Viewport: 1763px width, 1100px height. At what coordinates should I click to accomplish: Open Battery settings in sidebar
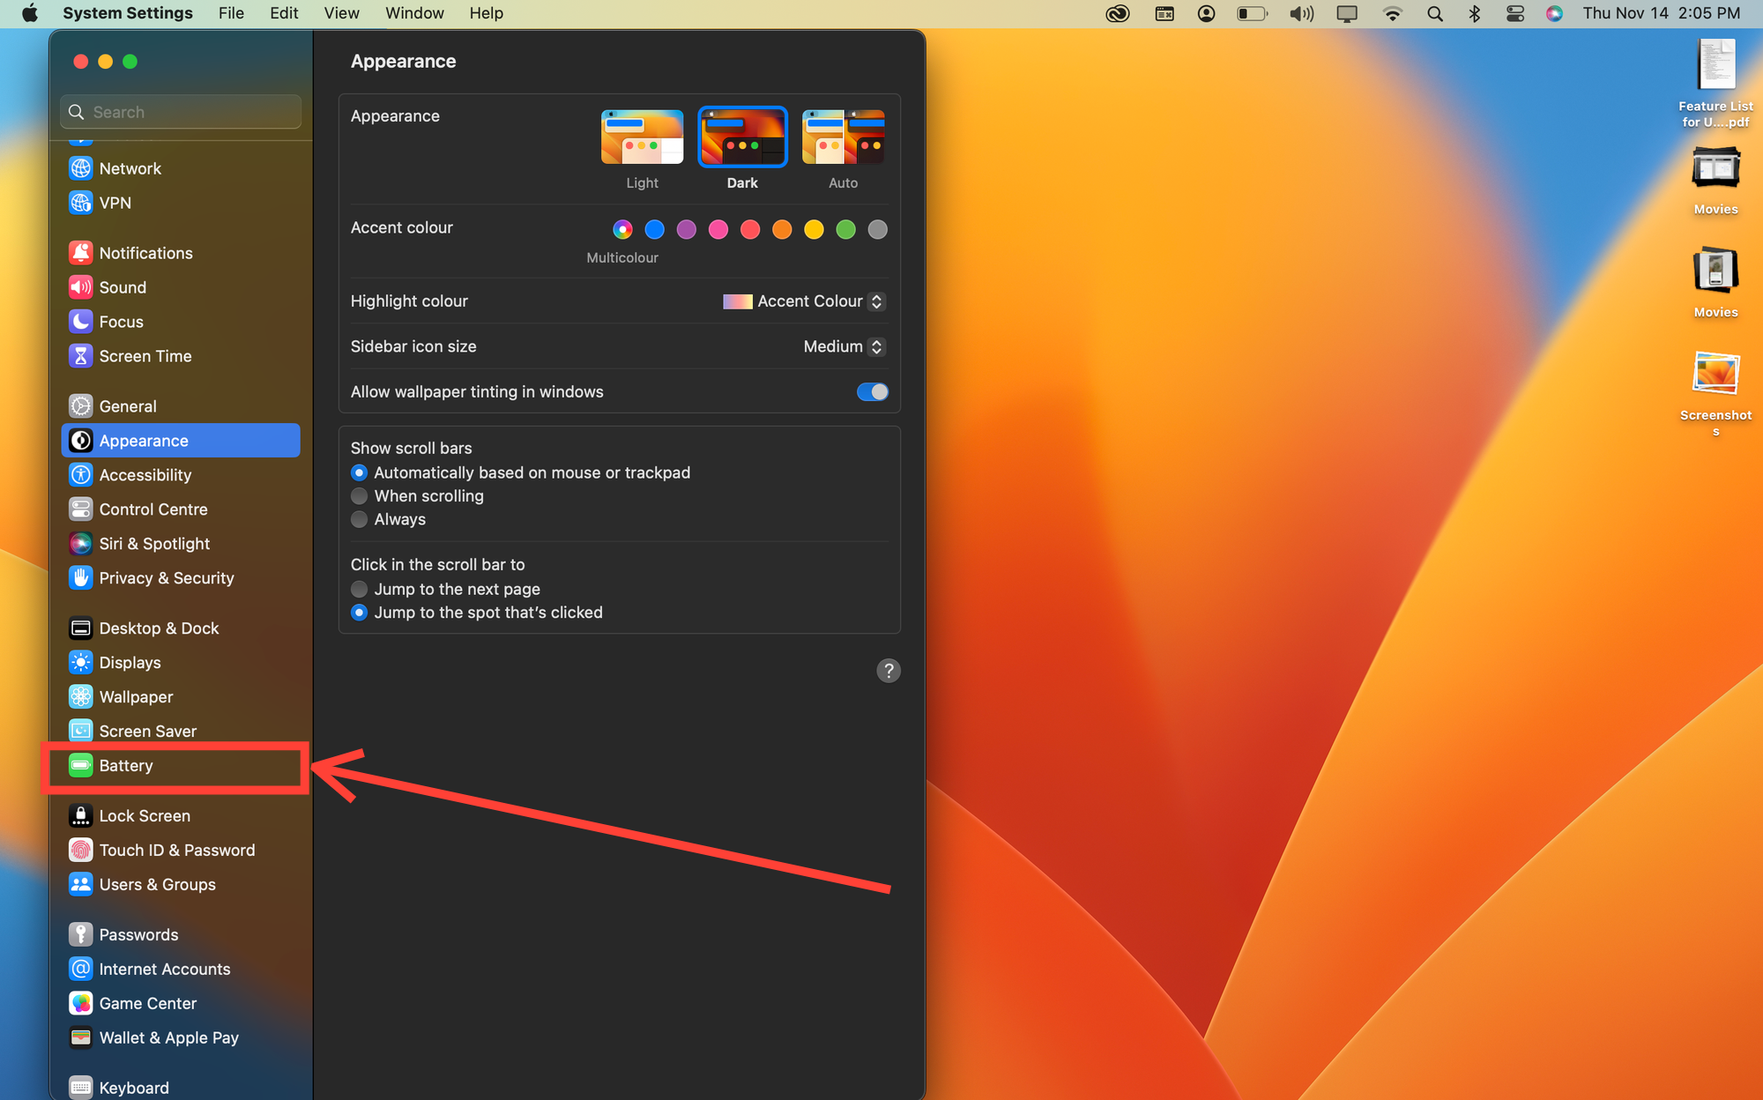(126, 765)
